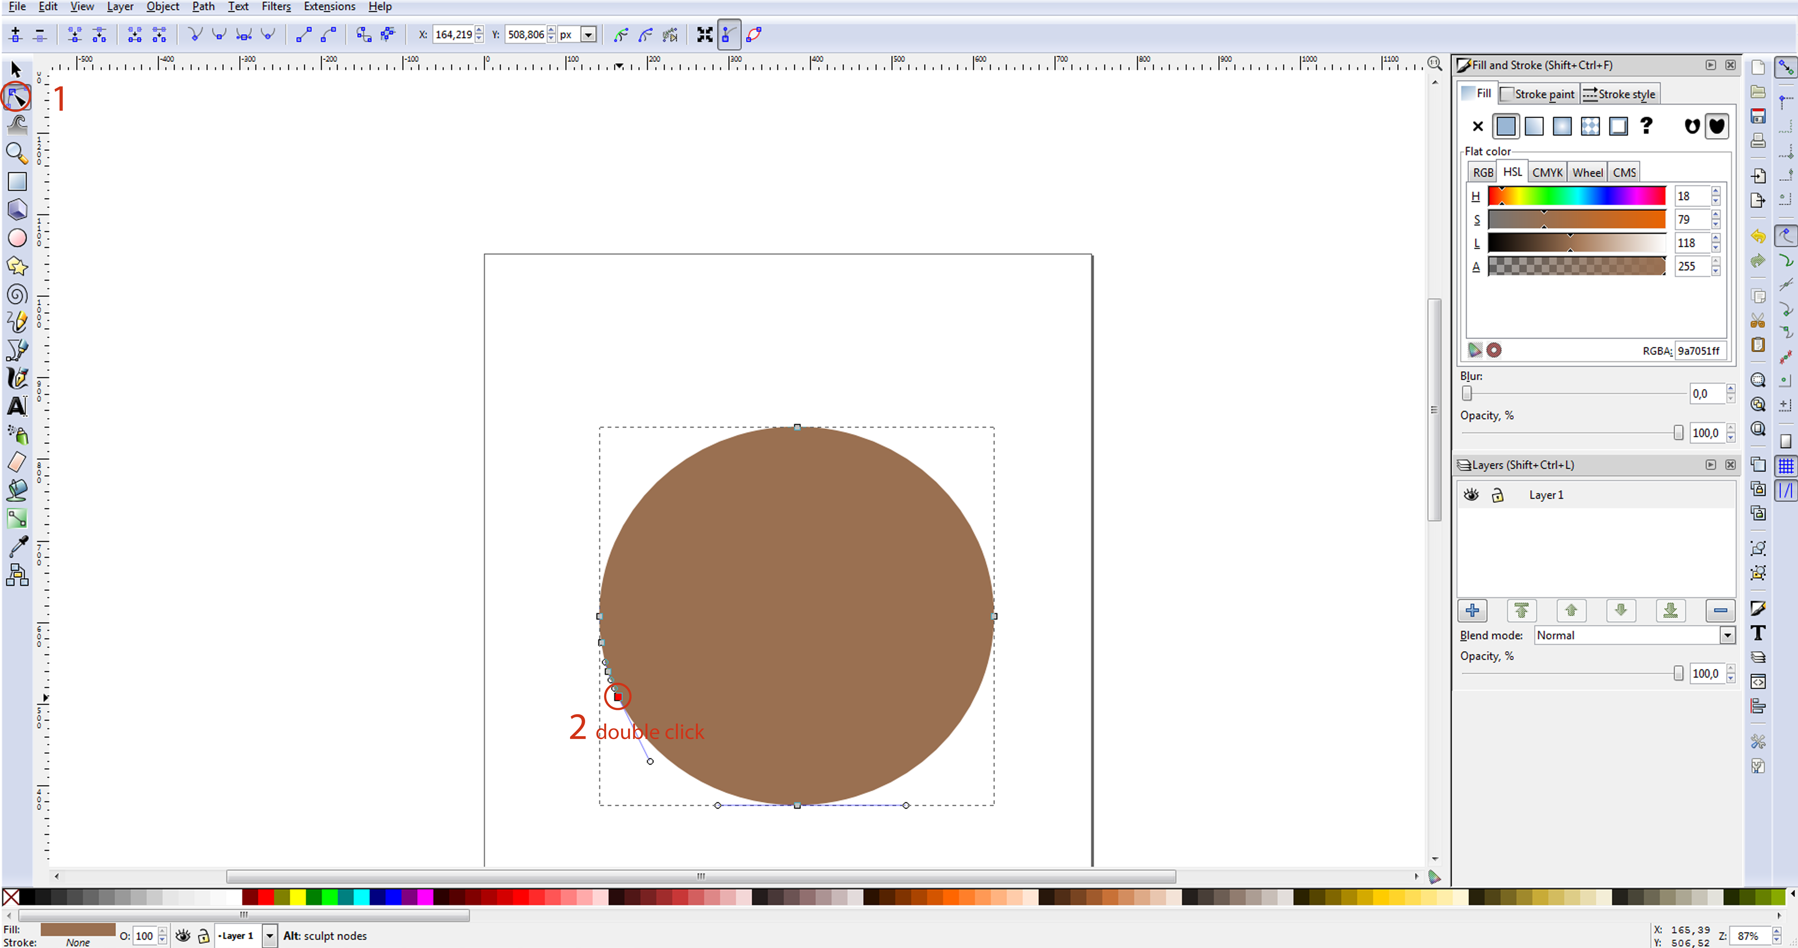This screenshot has width=1798, height=948.
Task: Switch to the Wheel color tab
Action: 1587,172
